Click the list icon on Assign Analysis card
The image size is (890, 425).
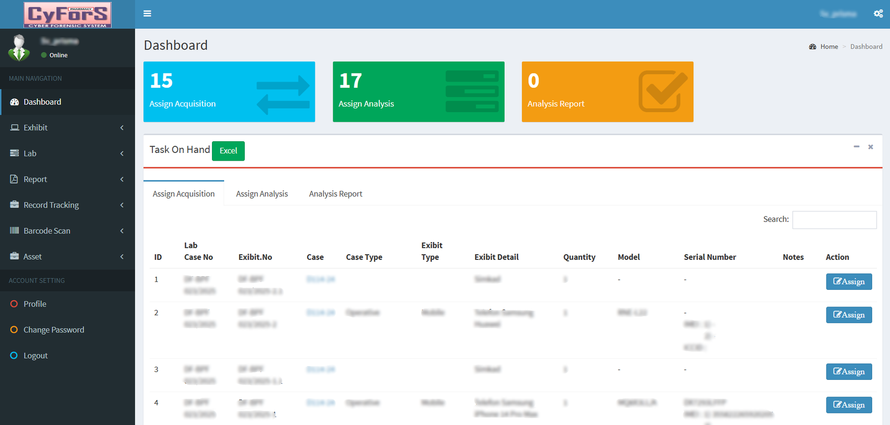pyautogui.click(x=472, y=91)
